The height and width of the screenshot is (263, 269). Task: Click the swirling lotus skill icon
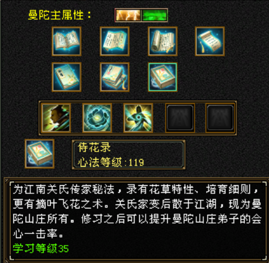coord(97,118)
